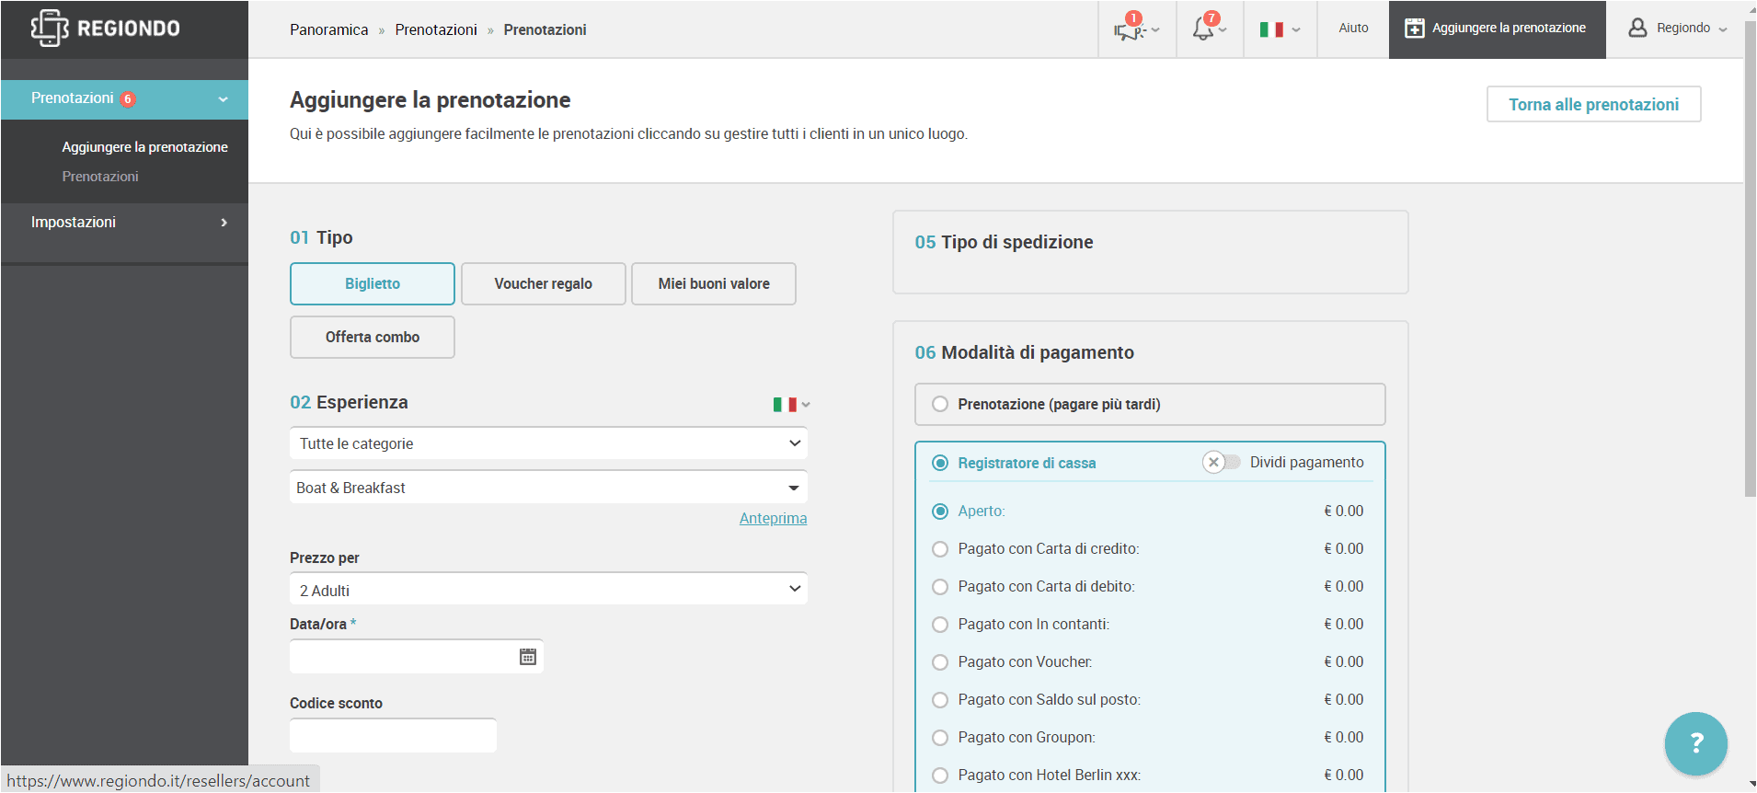
Task: Click the calendar-plus icon beside Aggiungere la prenotazione
Action: click(x=1414, y=29)
